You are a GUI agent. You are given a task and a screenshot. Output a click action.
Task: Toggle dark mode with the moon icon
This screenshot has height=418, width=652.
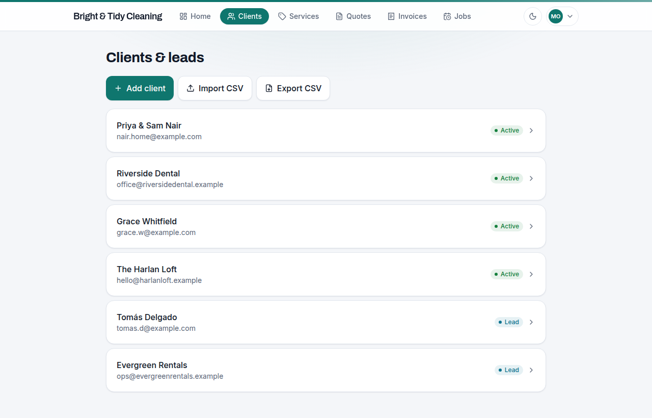point(533,16)
